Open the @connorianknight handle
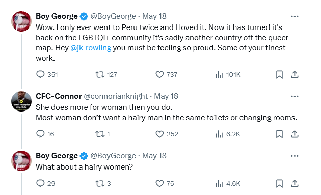This screenshot has height=195, width=321. coord(116,96)
